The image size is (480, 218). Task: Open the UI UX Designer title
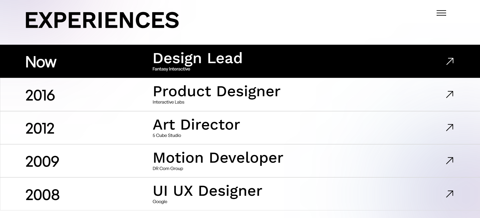coord(207,191)
